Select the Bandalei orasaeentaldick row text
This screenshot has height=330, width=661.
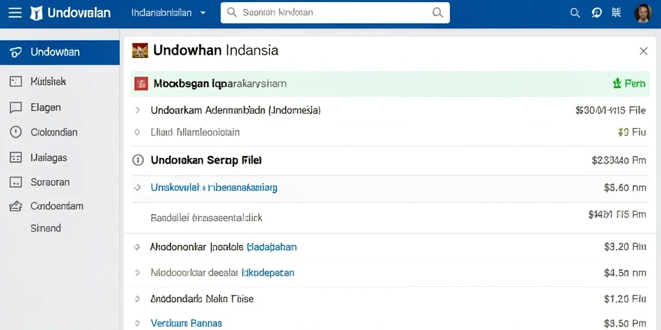point(207,218)
